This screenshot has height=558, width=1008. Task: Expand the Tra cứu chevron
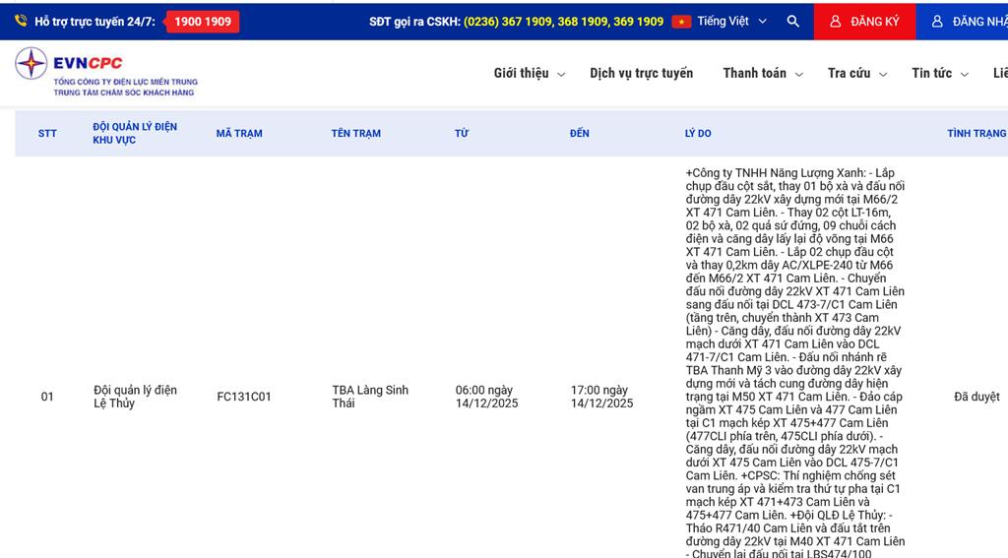pos(883,75)
